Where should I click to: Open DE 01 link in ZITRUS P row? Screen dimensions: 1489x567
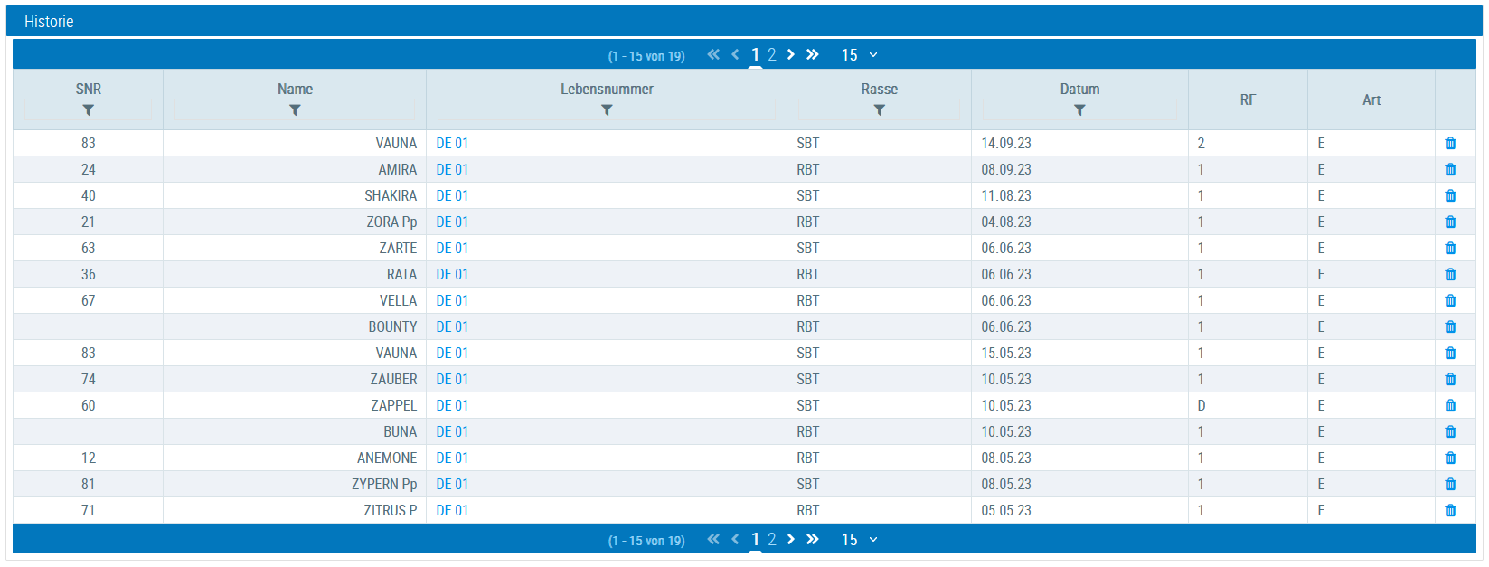(x=452, y=510)
